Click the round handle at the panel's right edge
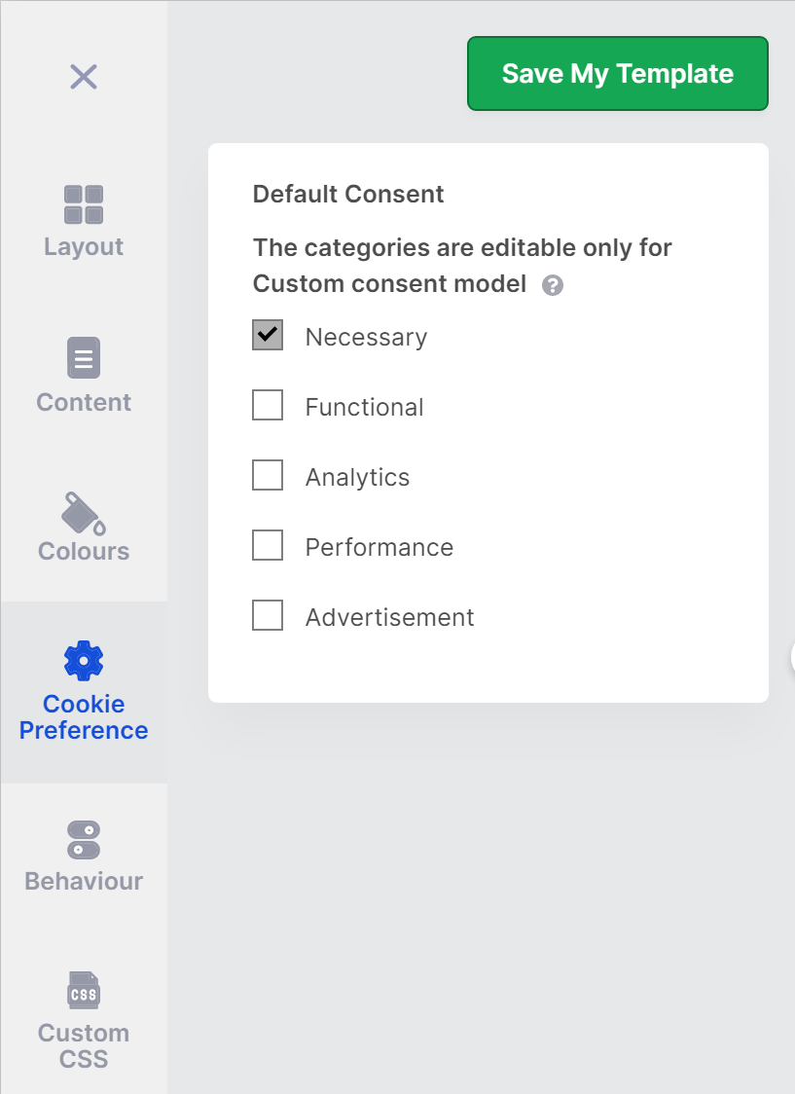This screenshot has height=1094, width=795. click(x=790, y=658)
